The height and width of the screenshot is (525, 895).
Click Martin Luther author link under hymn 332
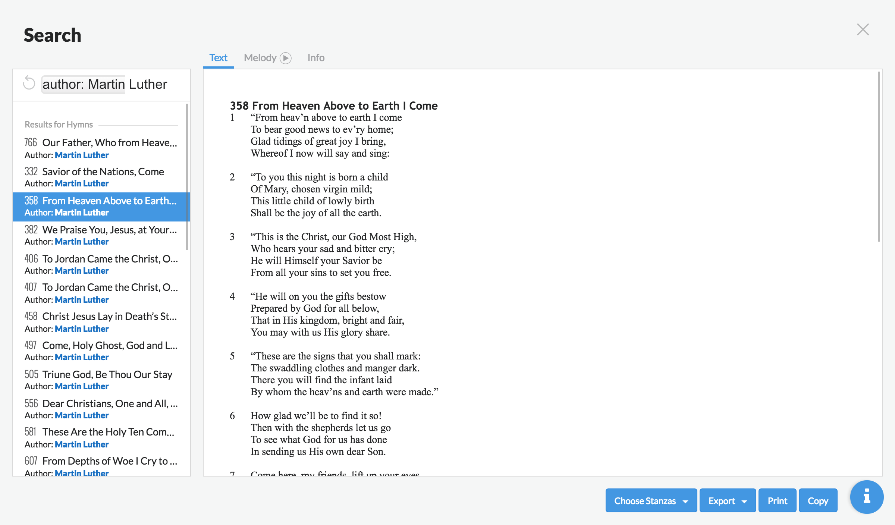(x=82, y=183)
